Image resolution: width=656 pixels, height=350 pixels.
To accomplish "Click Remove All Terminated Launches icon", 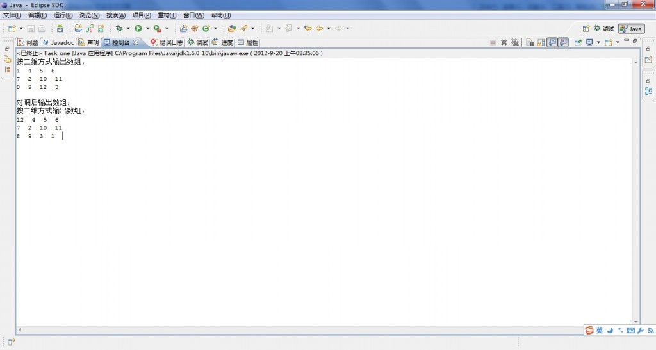I will click(x=515, y=42).
